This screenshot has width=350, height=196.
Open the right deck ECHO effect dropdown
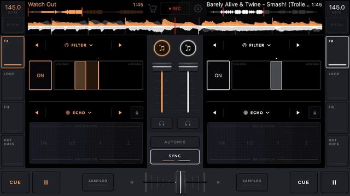coord(256,113)
